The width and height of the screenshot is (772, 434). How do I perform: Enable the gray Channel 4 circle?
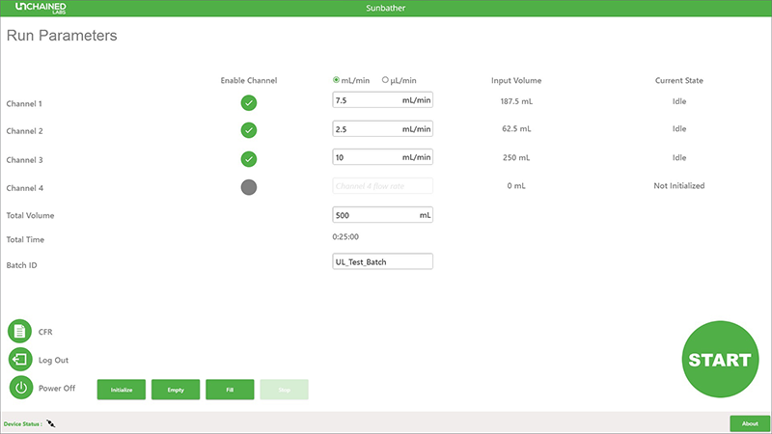249,187
